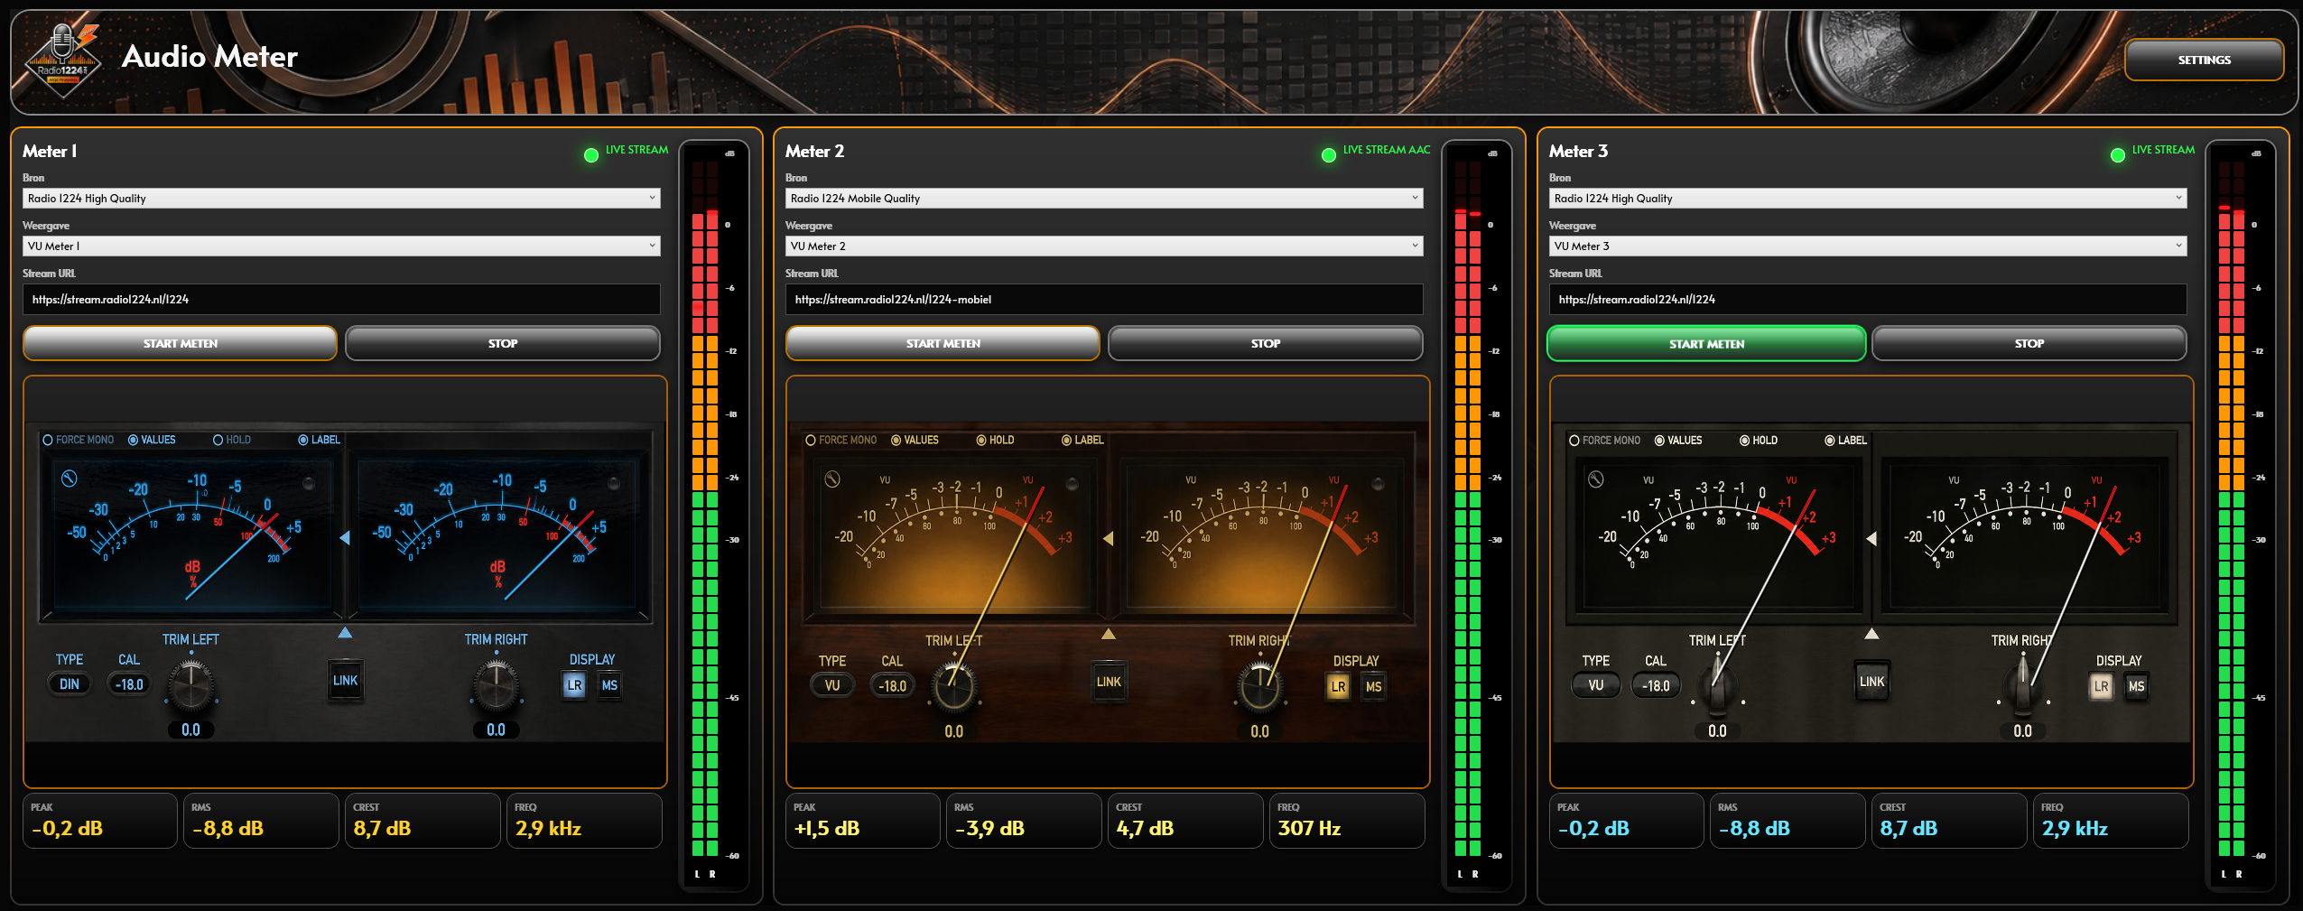Viewport: 2303px width, 911px height.
Task: Toggle Values option on Meter 2
Action: point(915,440)
